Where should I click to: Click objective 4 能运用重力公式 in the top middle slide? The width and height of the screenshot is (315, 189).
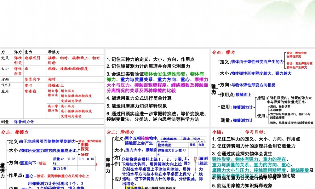pos(139,98)
